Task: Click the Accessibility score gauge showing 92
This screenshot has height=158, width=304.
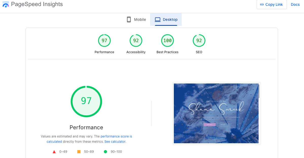Action: (x=136, y=40)
